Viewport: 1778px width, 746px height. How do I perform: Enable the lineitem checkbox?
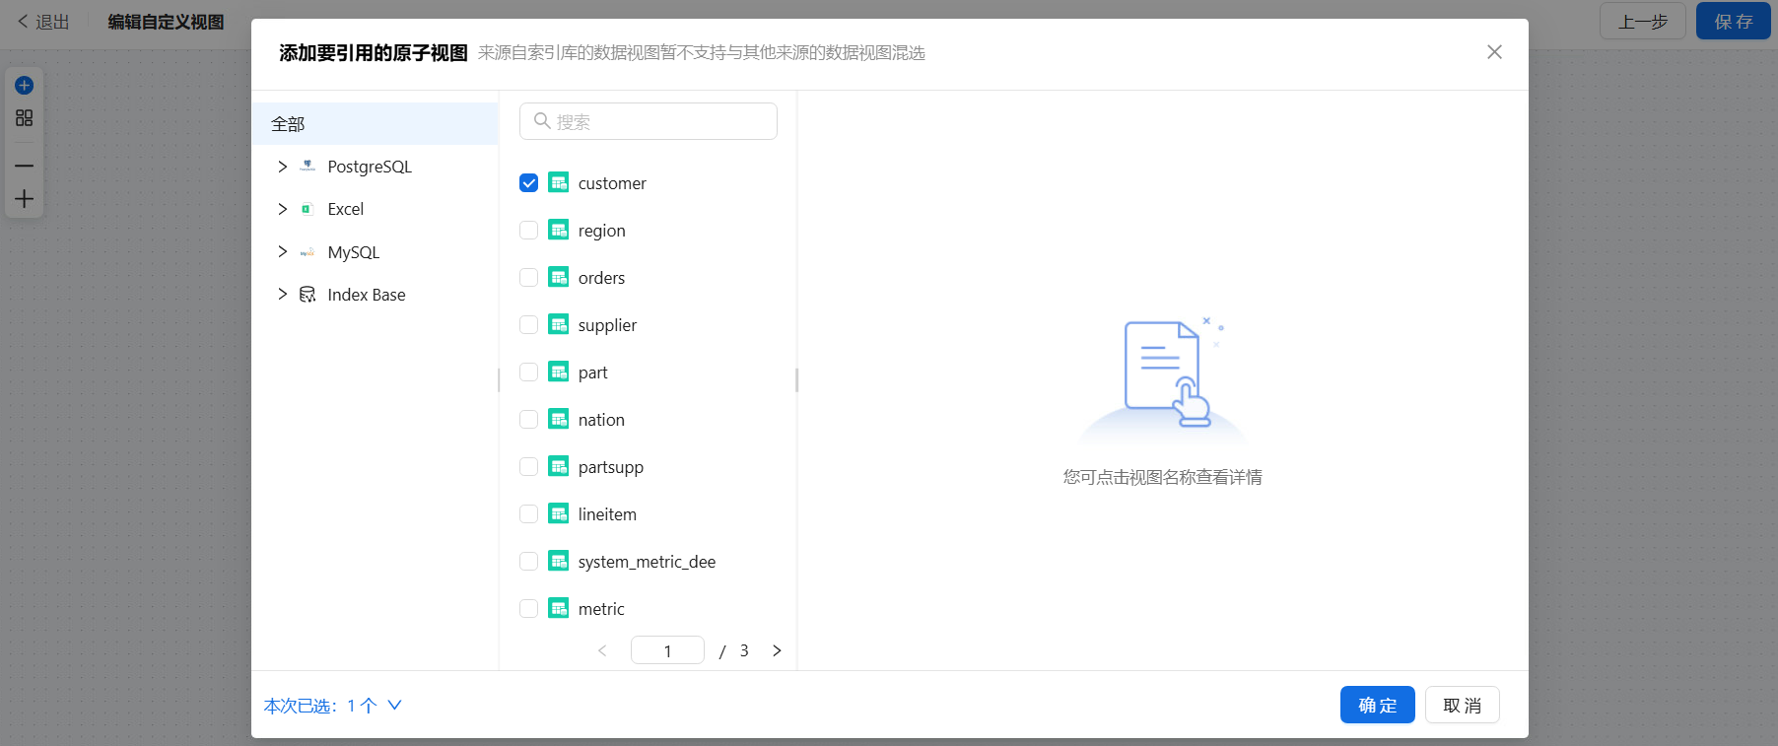529,514
